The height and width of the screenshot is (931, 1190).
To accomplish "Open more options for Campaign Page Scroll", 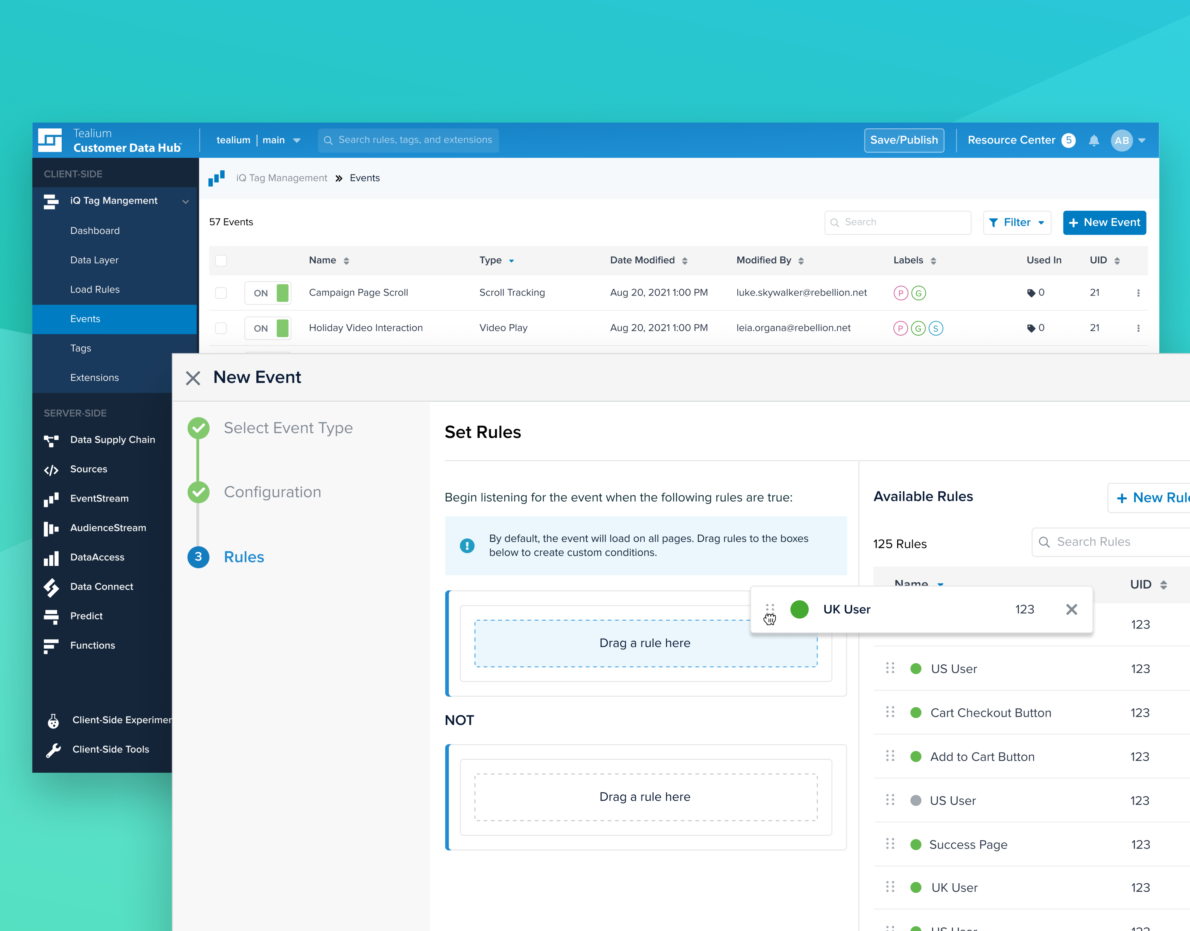I will tap(1138, 293).
